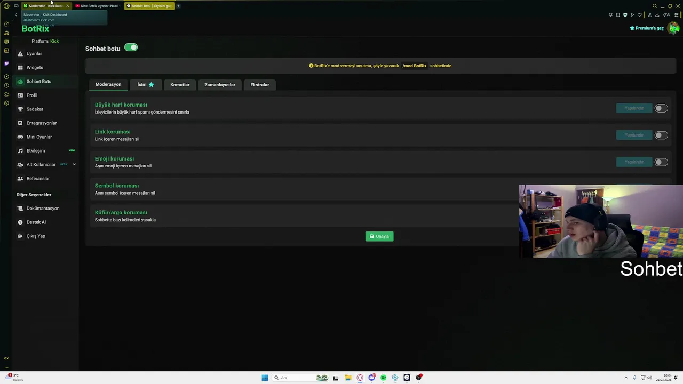Open Spotify from the taskbar
Screen dimensions: 683x384
[x=383, y=378]
